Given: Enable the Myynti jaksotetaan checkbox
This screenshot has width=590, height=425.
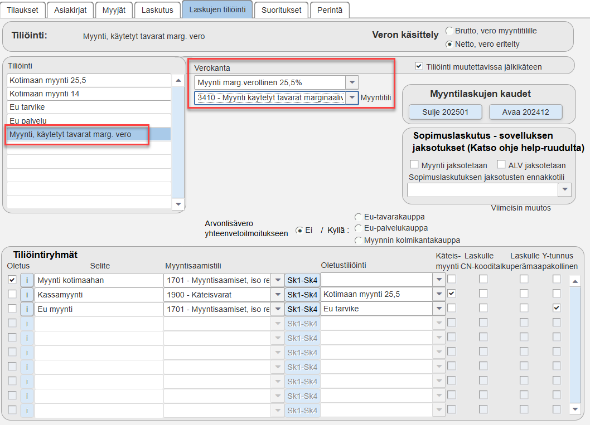Looking at the screenshot, I should point(414,164).
